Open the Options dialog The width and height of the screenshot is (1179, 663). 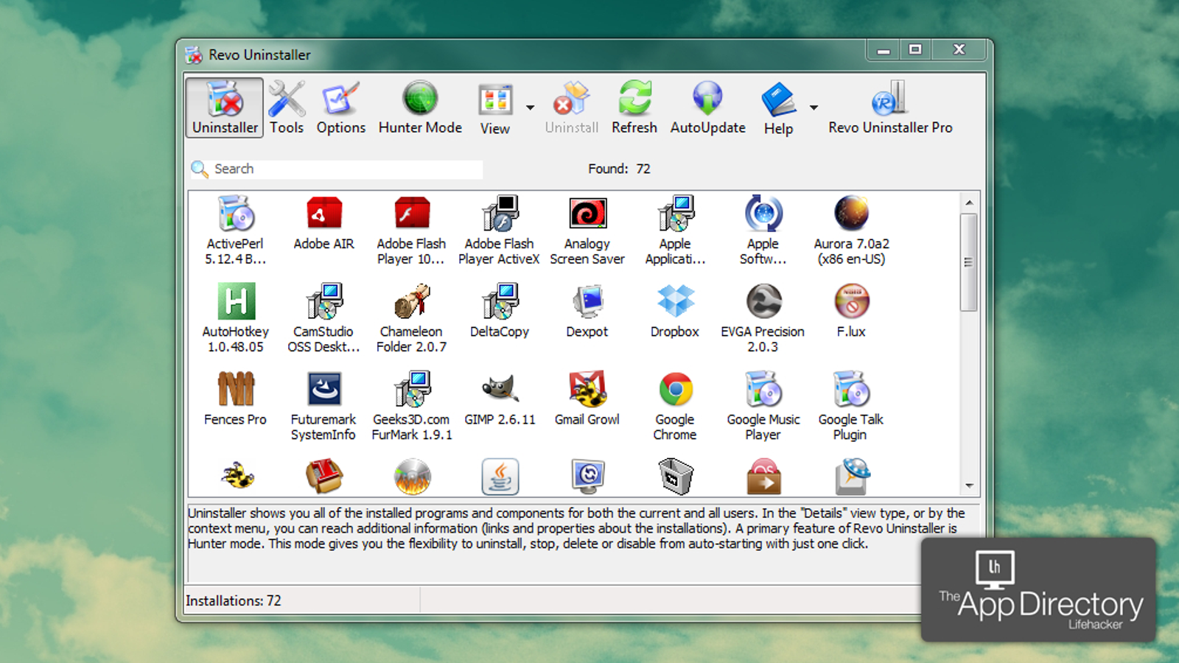[x=340, y=108]
